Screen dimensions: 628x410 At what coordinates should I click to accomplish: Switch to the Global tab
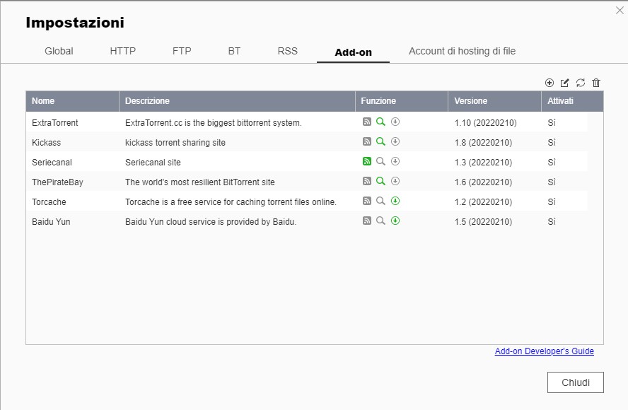(59, 52)
